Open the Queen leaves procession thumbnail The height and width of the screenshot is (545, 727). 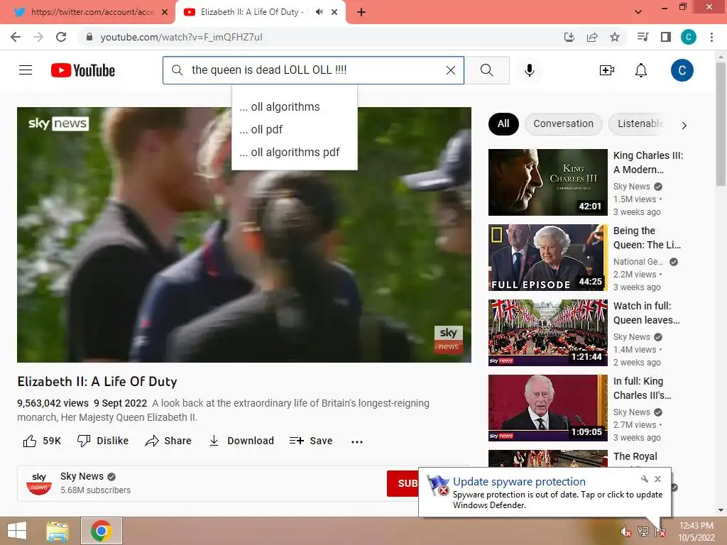pos(548,333)
